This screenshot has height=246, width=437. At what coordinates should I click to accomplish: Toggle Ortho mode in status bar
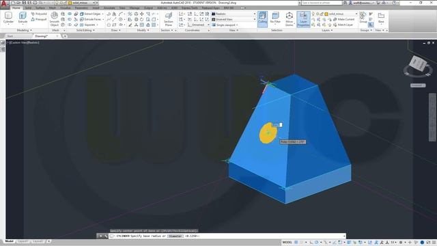point(311,243)
